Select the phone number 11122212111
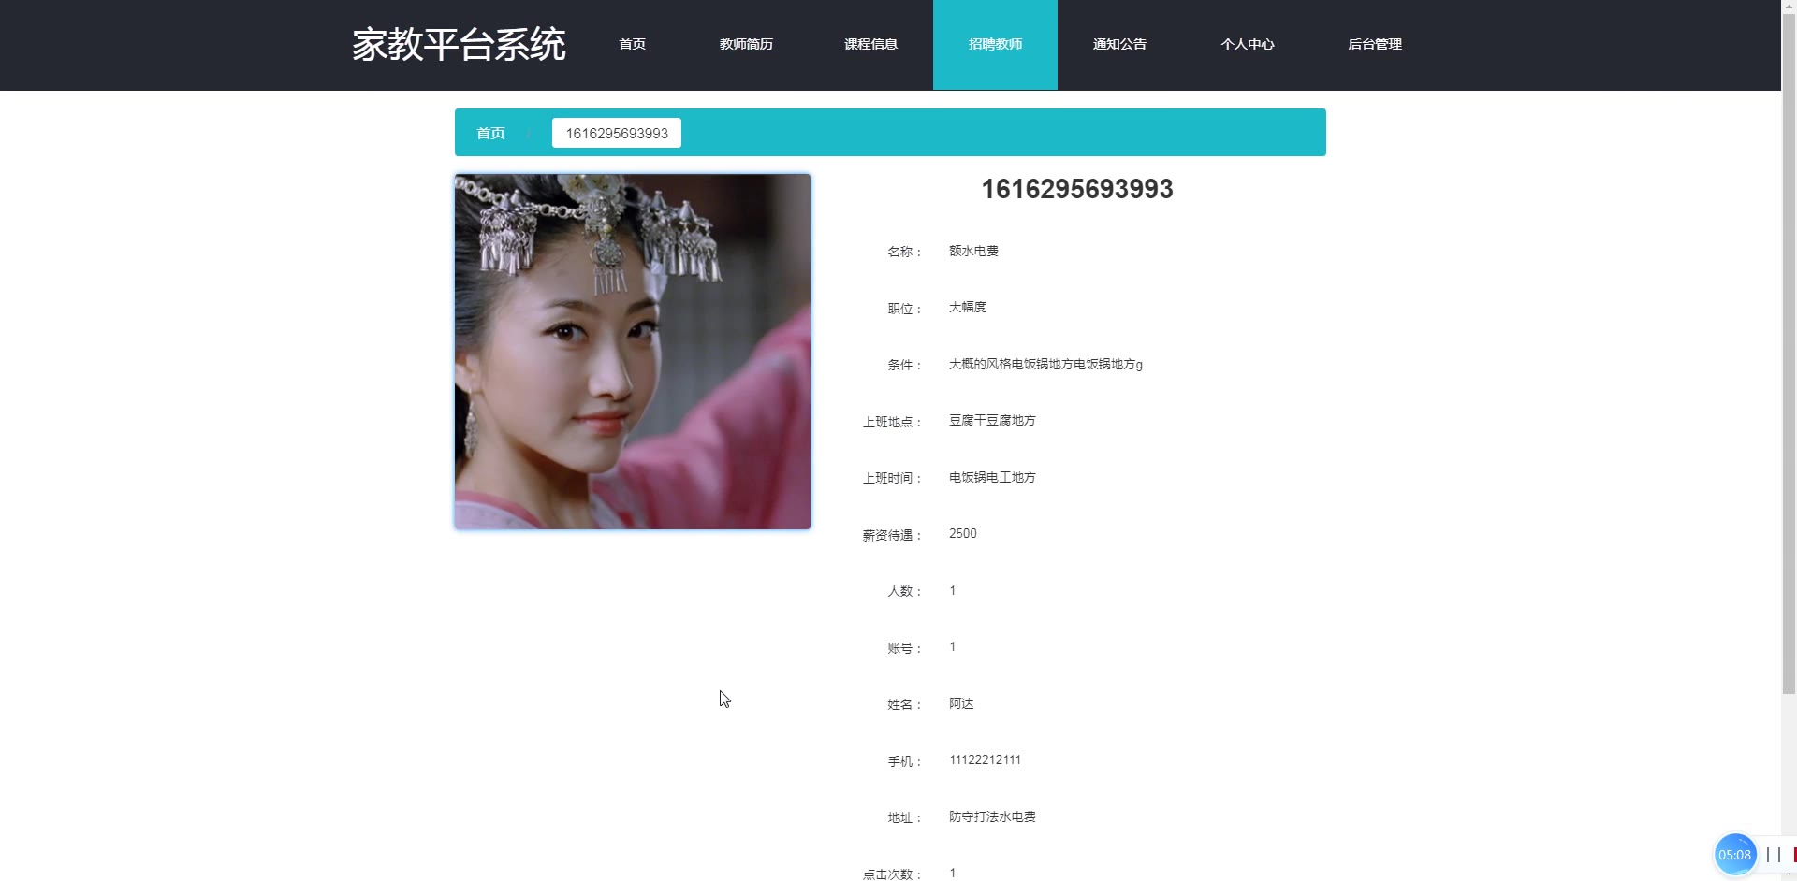 click(x=985, y=759)
